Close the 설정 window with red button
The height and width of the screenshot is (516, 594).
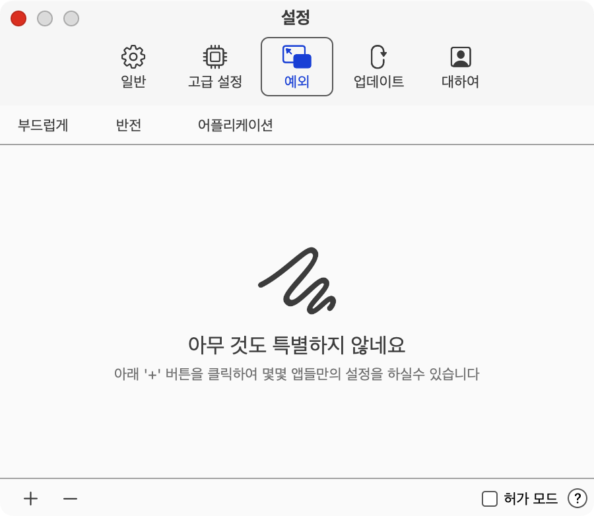pyautogui.click(x=18, y=18)
